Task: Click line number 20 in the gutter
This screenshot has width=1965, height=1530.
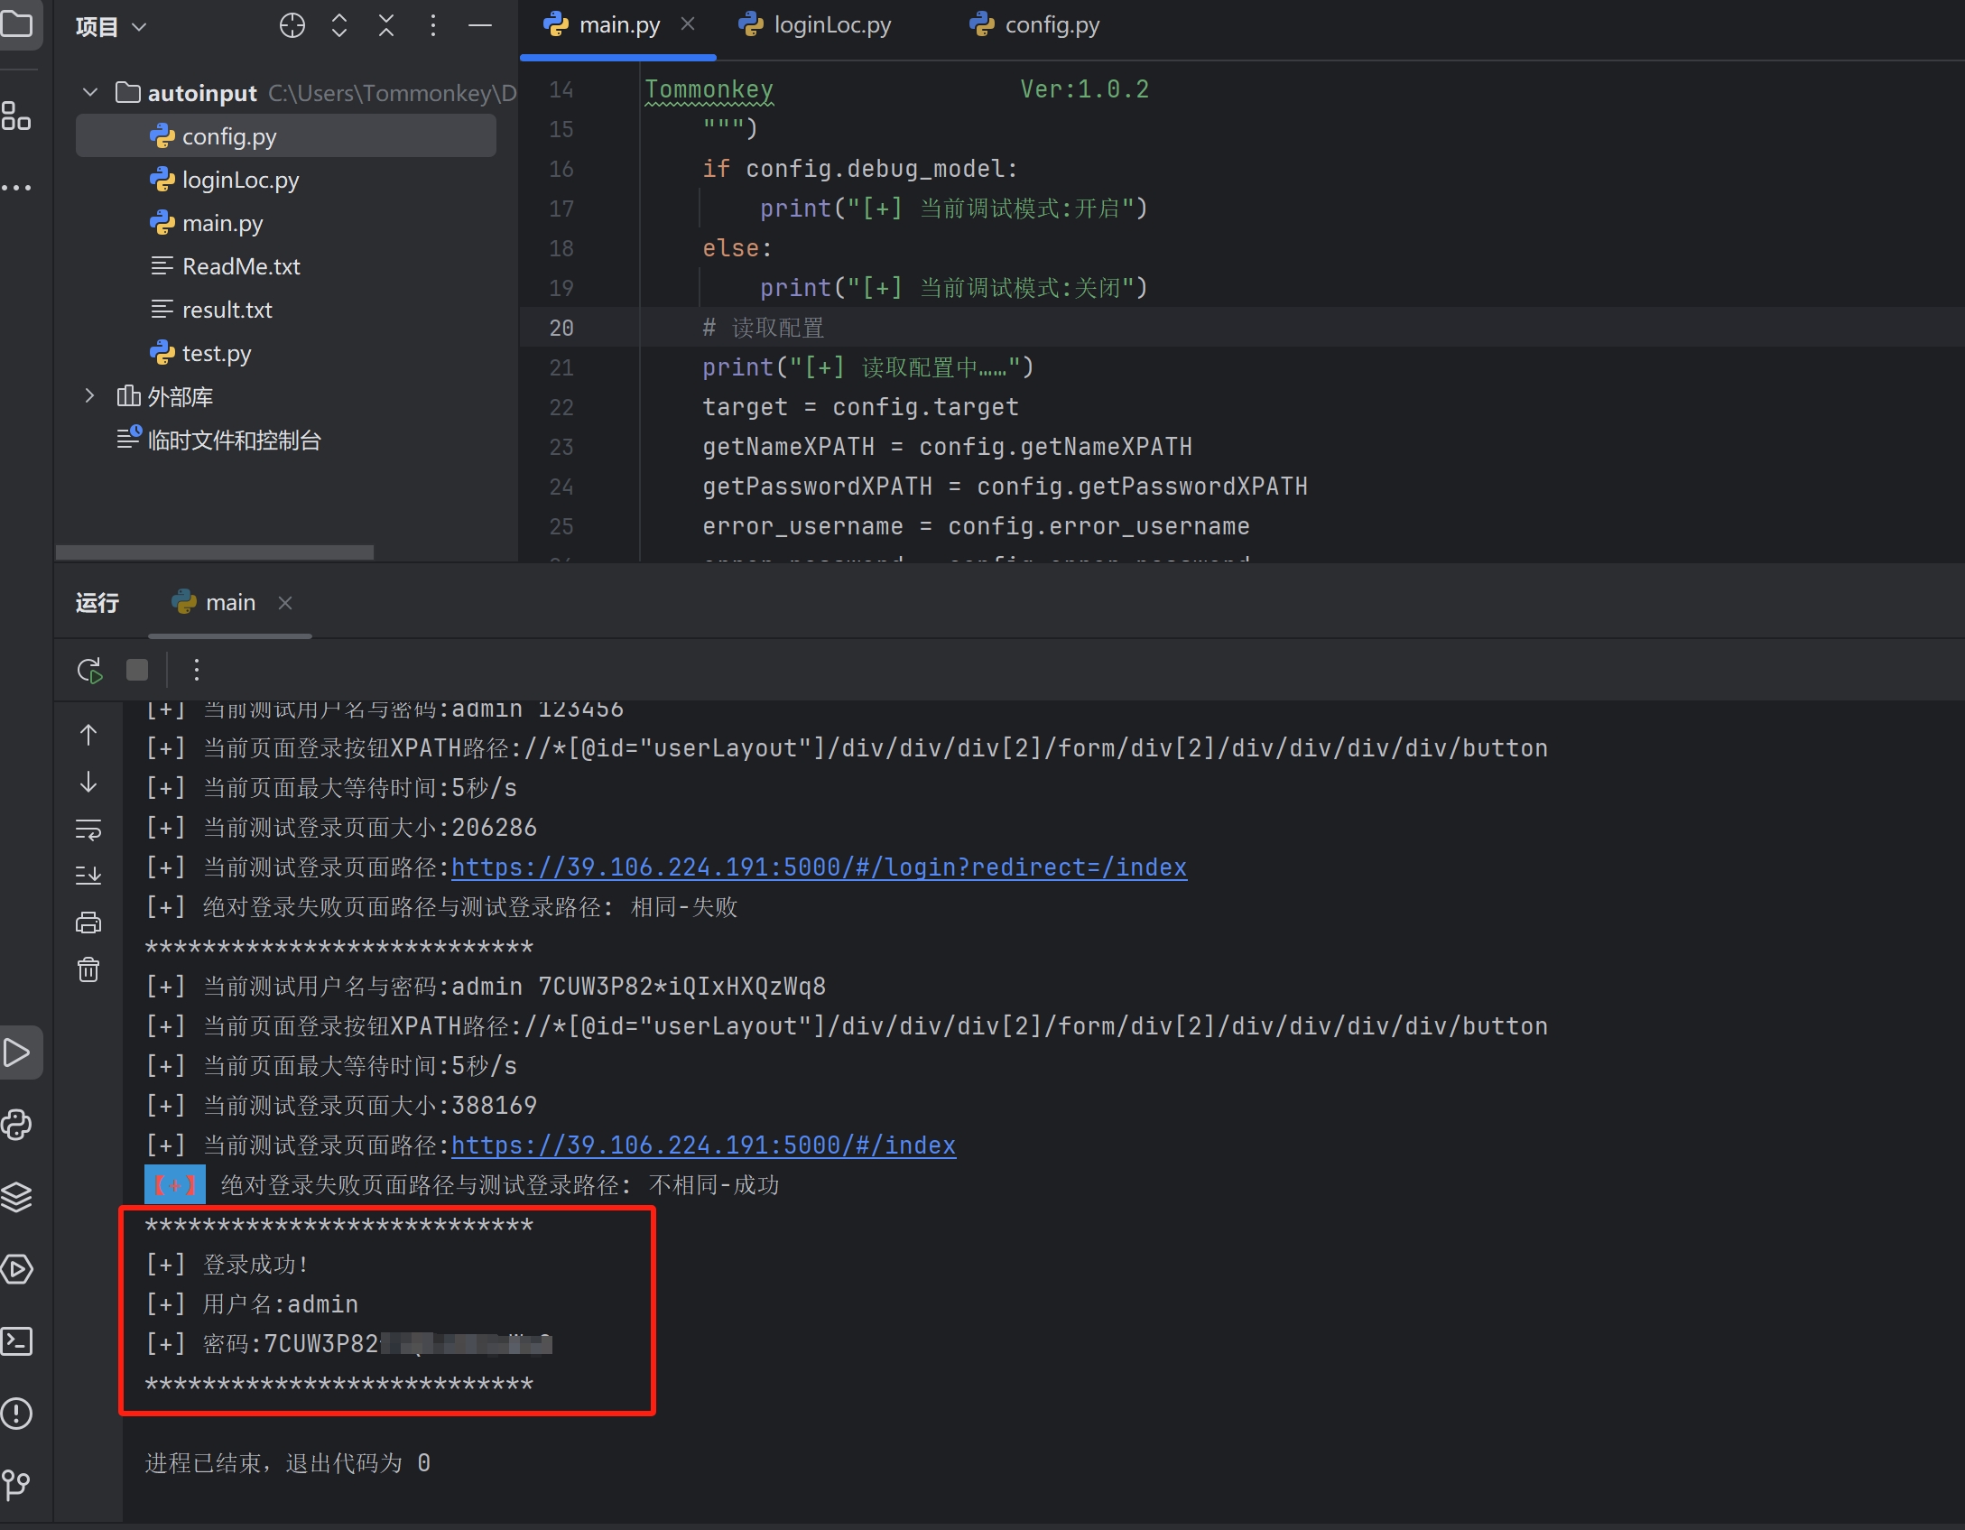Action: pos(561,328)
